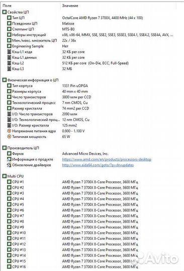Image resolution: width=184 pixels, height=271 pixels.
Task: Click the icon beside Наборы инструкций
Action: point(9,35)
